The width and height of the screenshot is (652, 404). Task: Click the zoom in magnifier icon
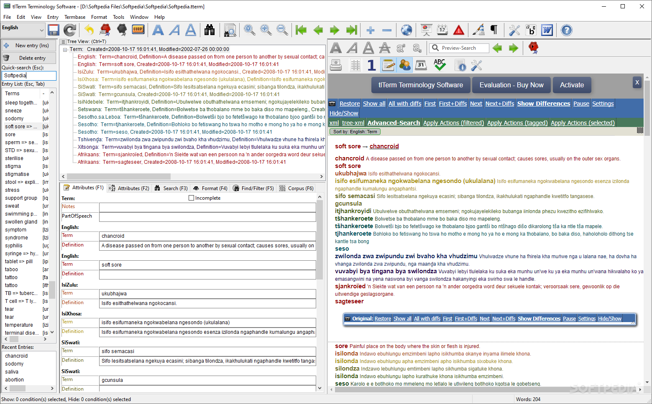click(x=266, y=30)
